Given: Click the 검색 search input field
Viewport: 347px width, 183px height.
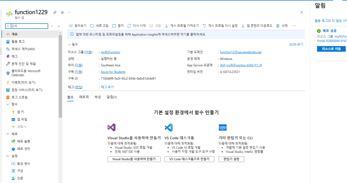Looking at the screenshot, I should tap(27, 26).
